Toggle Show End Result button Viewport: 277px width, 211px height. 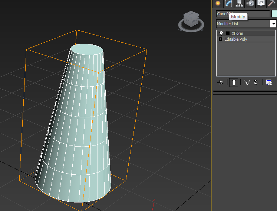click(234, 83)
